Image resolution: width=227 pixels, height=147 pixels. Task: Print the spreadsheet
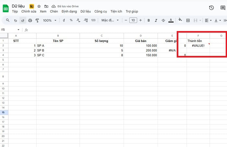[x=30, y=20]
